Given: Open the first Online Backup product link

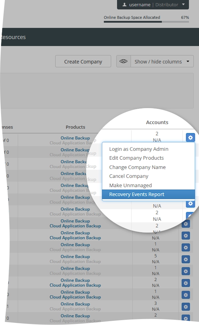Looking at the screenshot, I should pos(75,138).
